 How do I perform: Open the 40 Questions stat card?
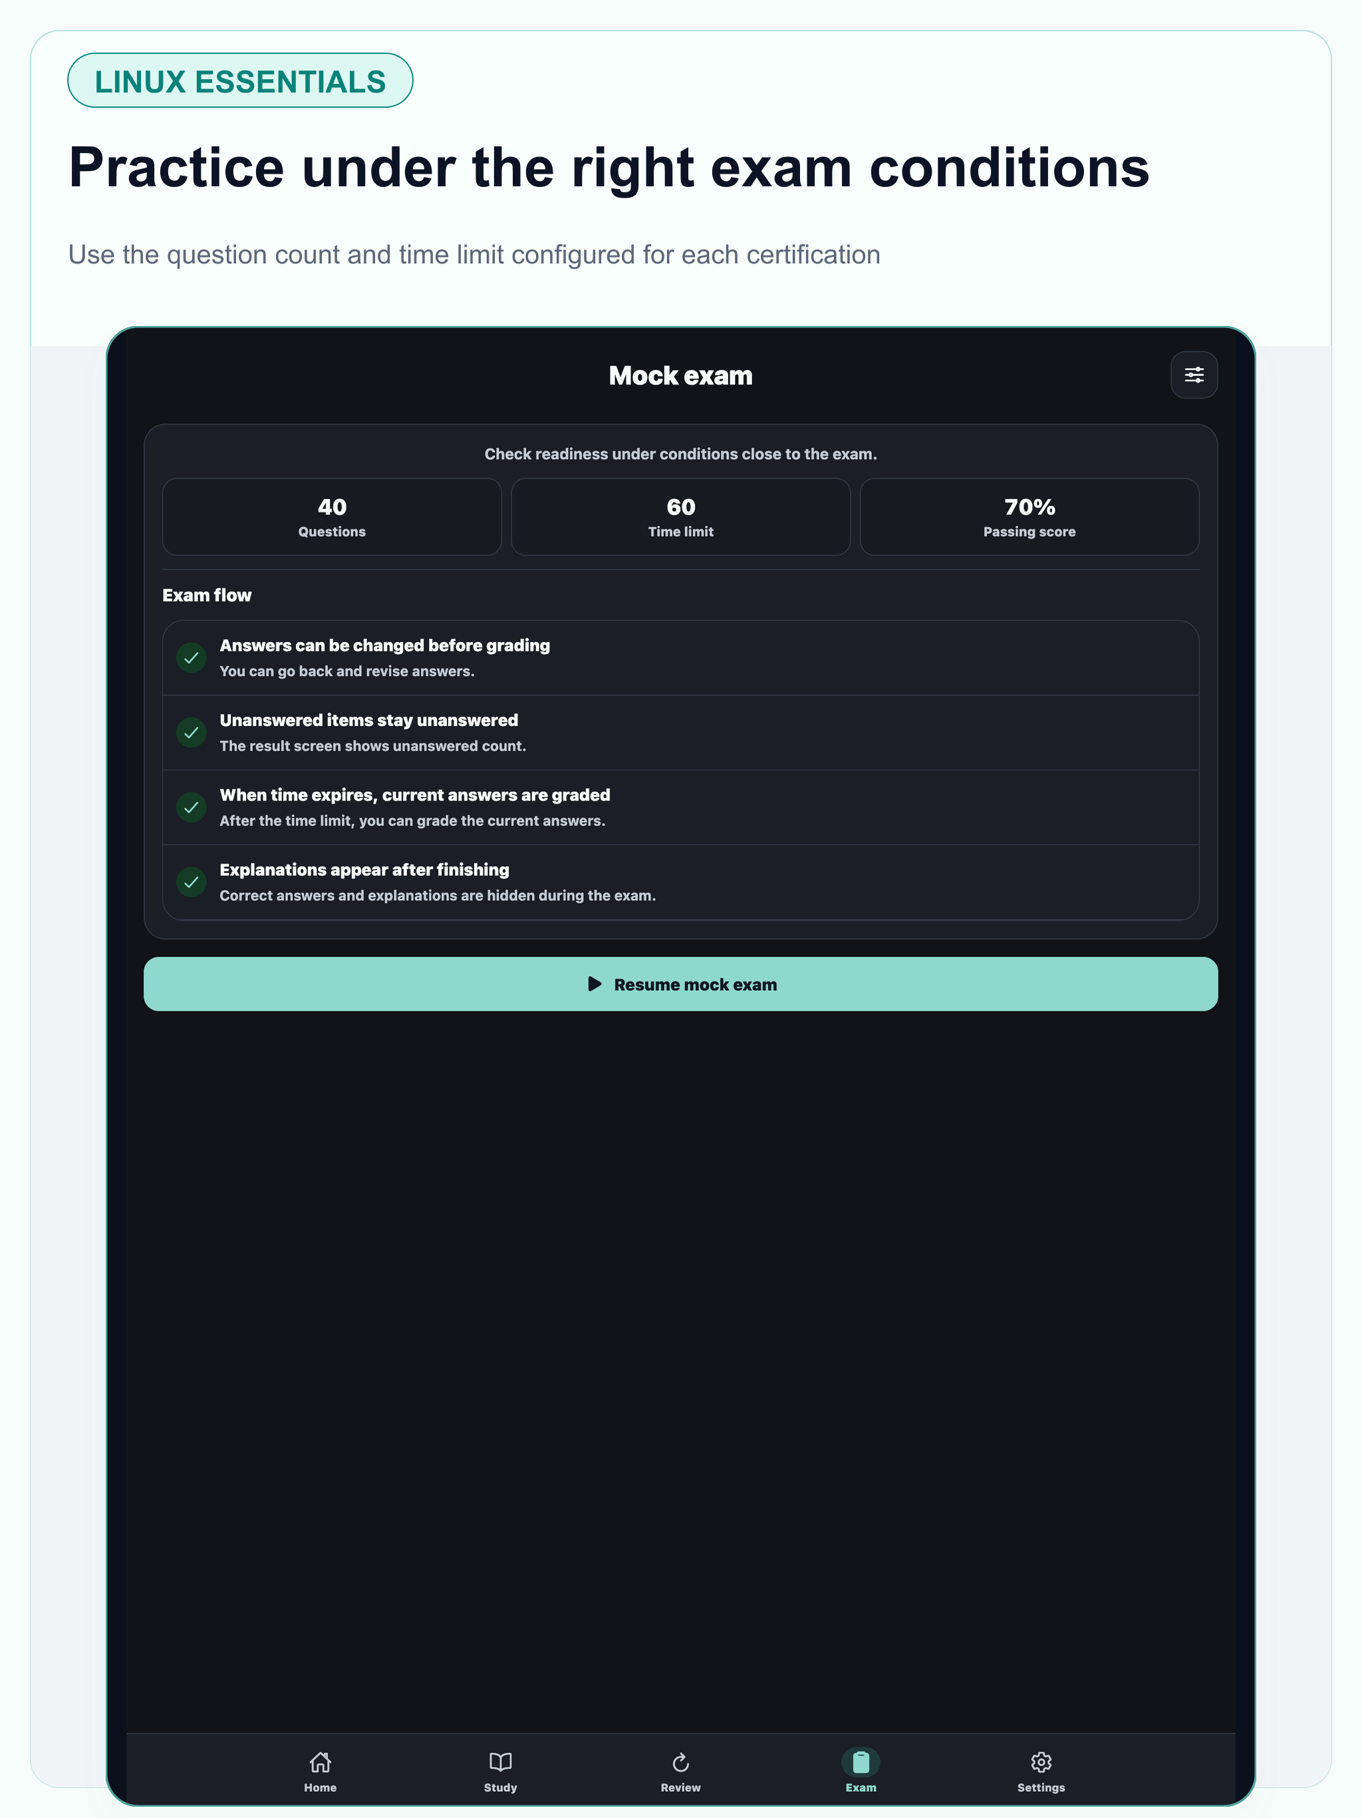[x=332, y=517]
